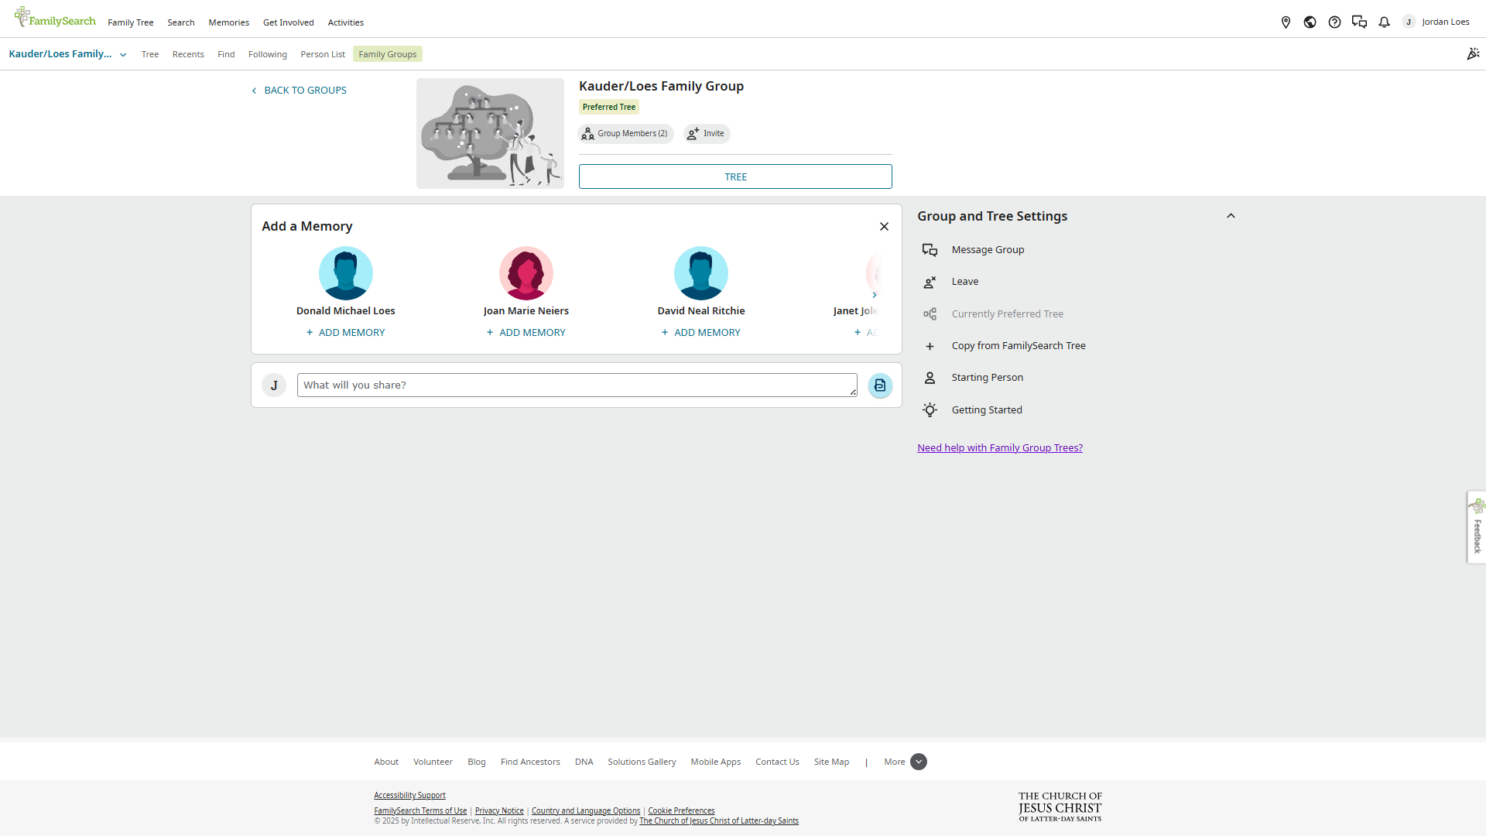Go back via BACK TO GROUPS link

(x=299, y=91)
